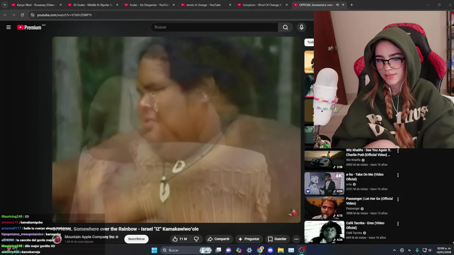This screenshot has width=454, height=255.
Task: Dislike the video with the thumbs-down icon
Action: tap(196, 239)
